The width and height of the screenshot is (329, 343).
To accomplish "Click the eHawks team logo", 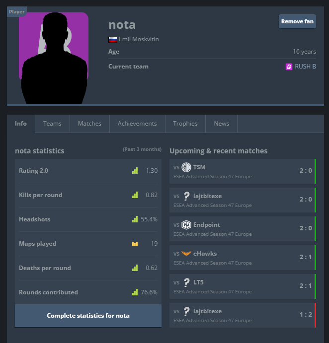I will (x=186, y=254).
